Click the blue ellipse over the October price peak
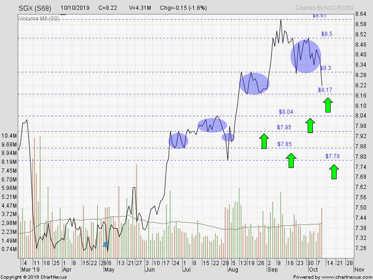This screenshot has height=280, width=373. [306, 55]
